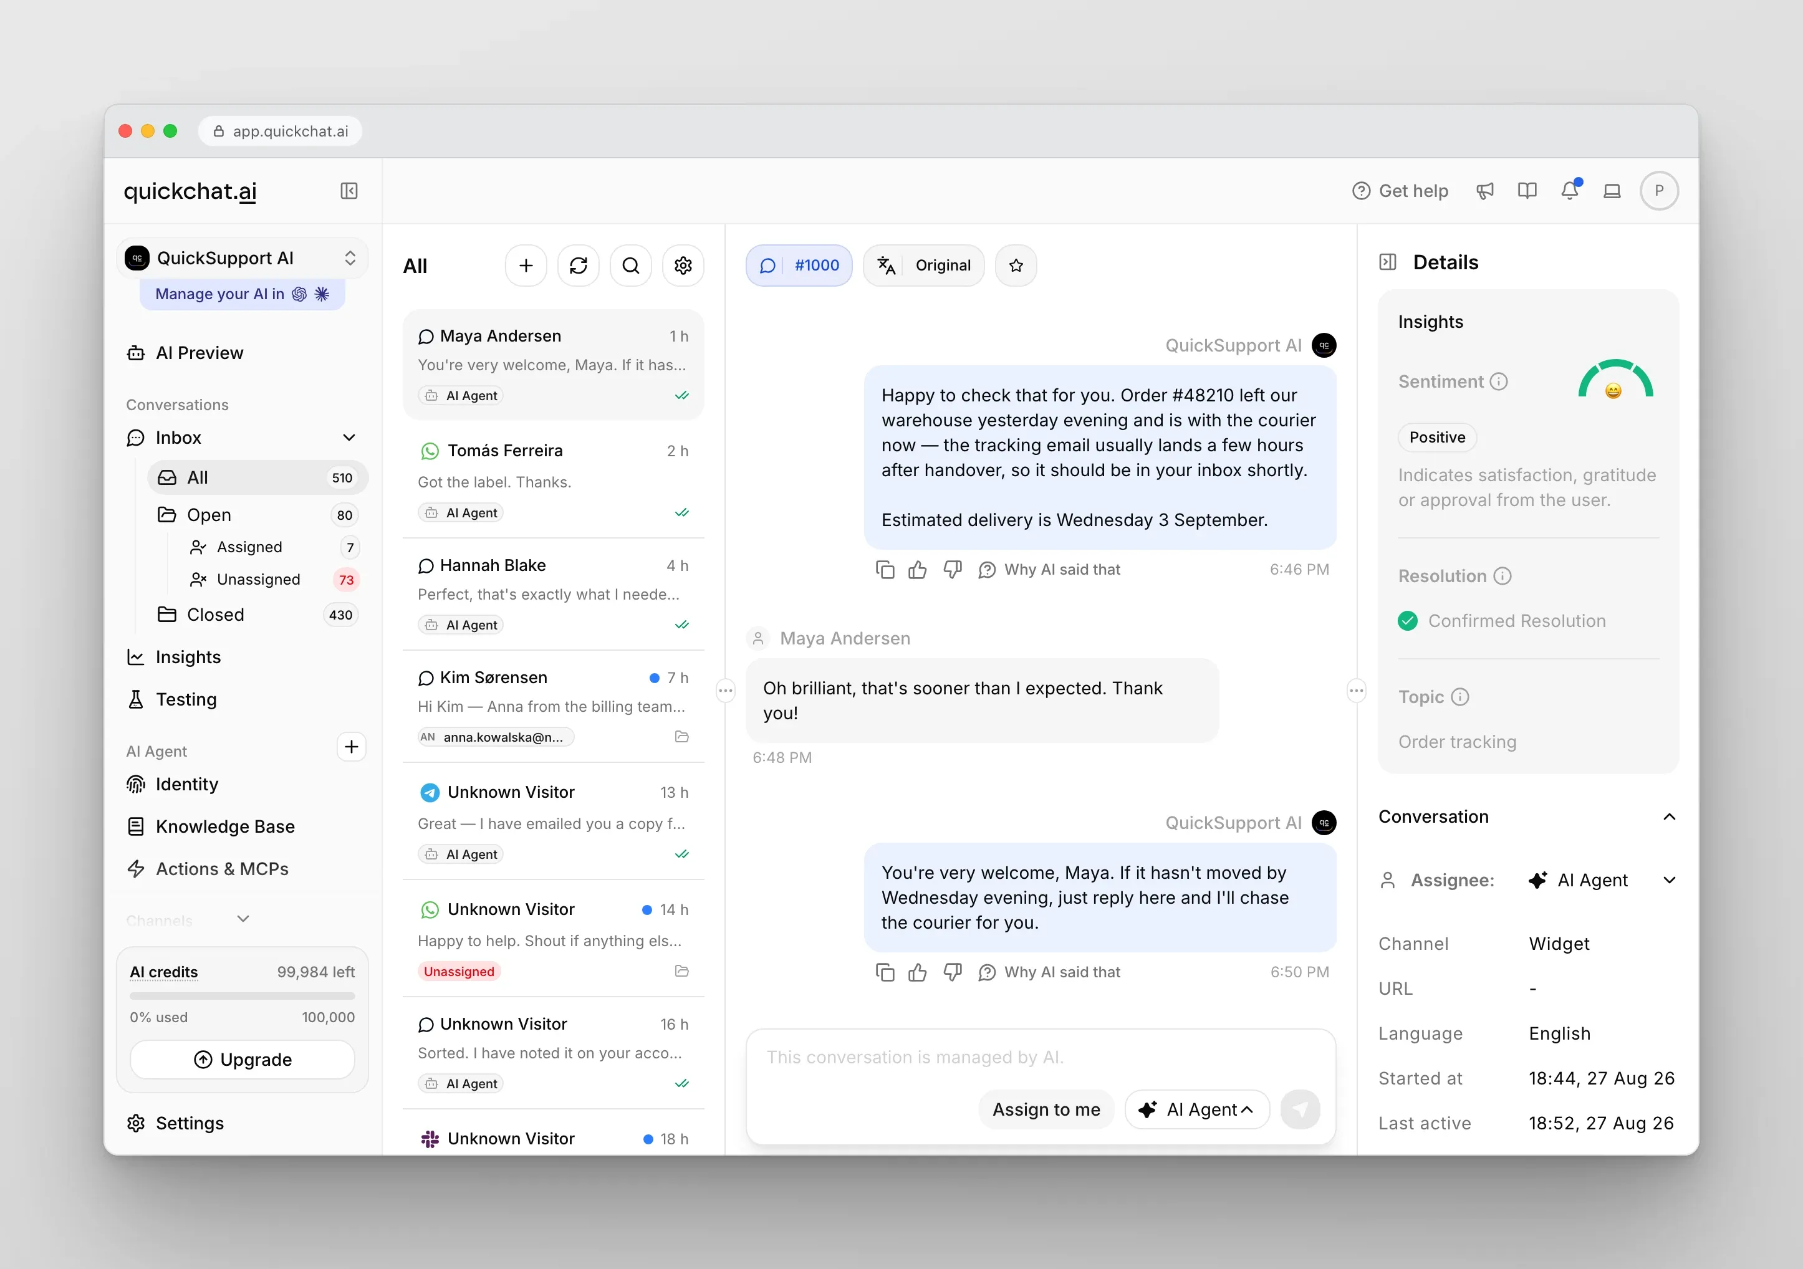This screenshot has width=1803, height=1269.
Task: Select the Open inbox folder
Action: click(x=257, y=515)
